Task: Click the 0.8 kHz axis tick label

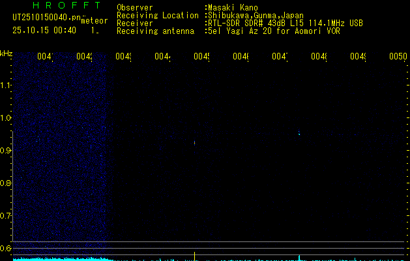Action: pos(5,183)
